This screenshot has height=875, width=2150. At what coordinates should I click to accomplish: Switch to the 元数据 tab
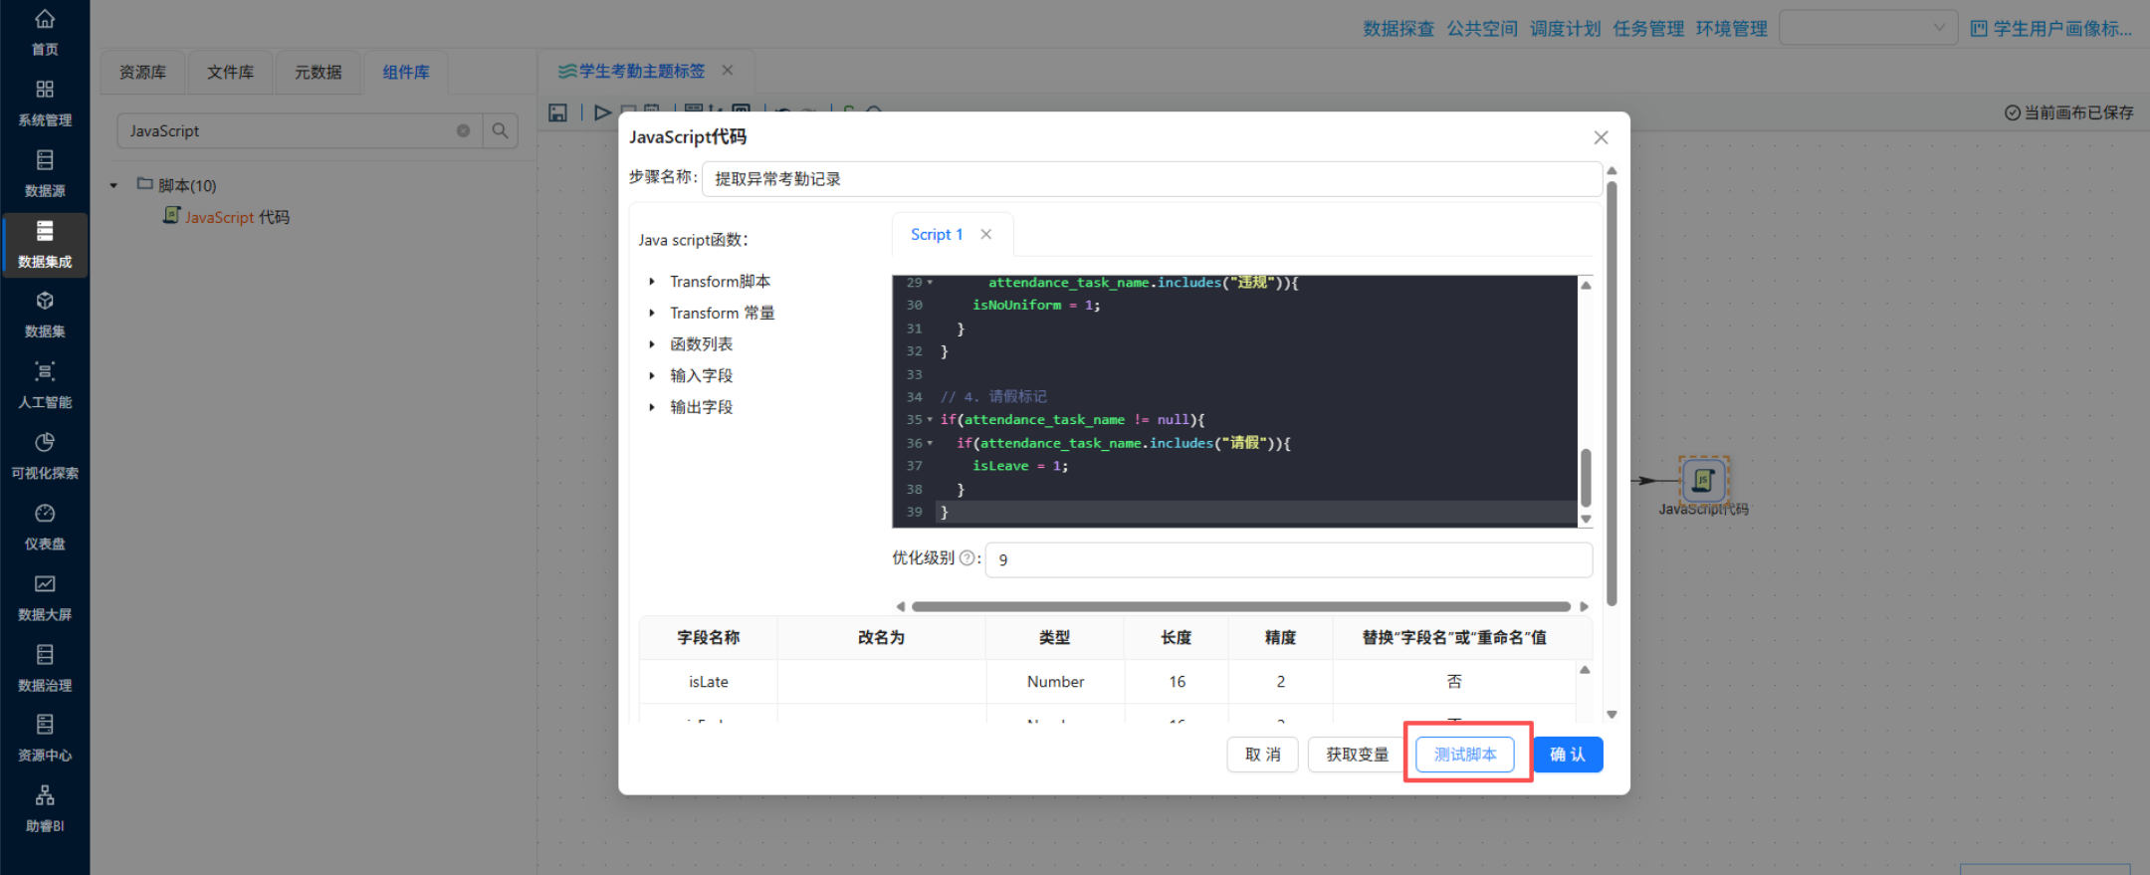tap(318, 72)
